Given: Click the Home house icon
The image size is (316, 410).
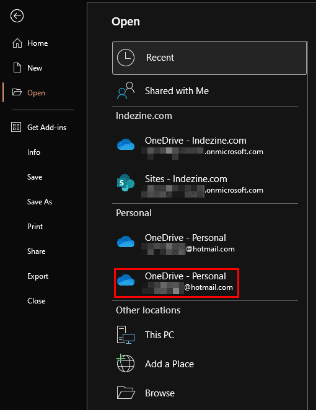Looking at the screenshot, I should pos(17,43).
